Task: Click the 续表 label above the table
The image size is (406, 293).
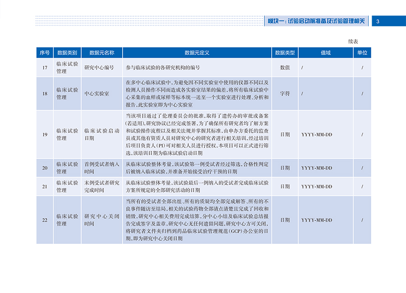Action: coord(353,41)
